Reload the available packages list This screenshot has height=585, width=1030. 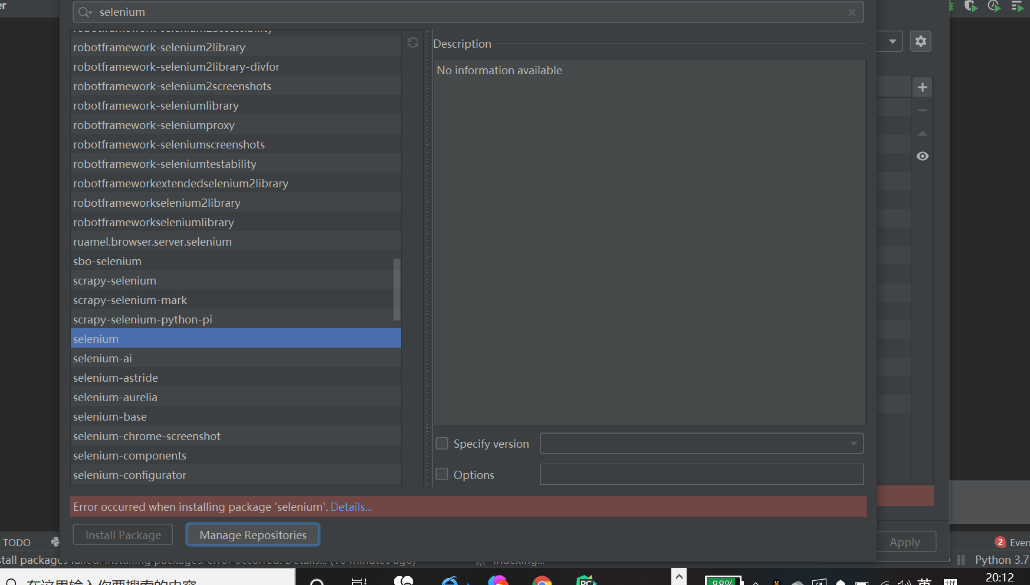tap(413, 42)
